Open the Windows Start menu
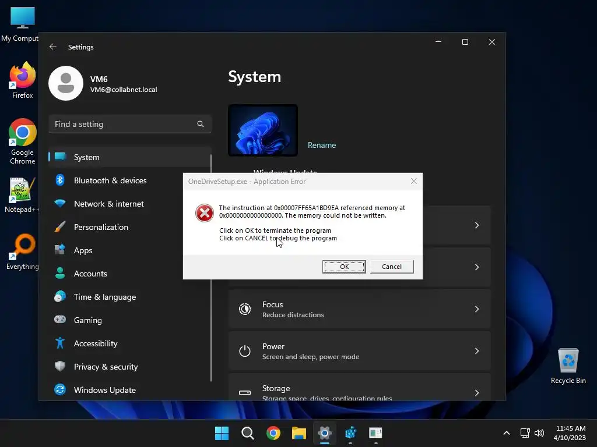The height and width of the screenshot is (447, 597). [x=222, y=433]
